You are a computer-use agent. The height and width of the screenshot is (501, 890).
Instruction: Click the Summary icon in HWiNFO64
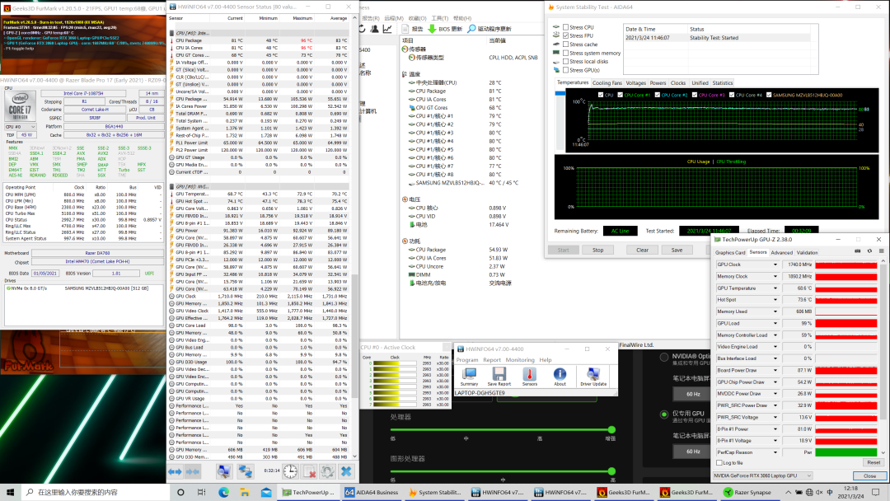coord(469,375)
